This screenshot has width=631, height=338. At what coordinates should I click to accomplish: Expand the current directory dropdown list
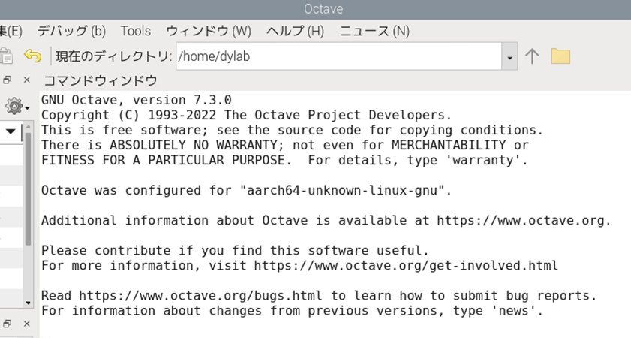tap(509, 56)
